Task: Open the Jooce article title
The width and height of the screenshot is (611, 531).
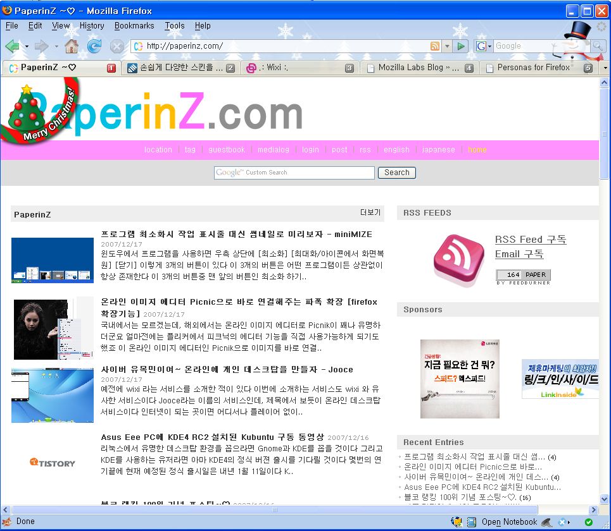Action: coord(227,370)
